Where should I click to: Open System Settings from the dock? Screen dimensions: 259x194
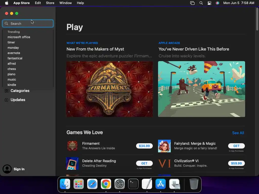tap(120, 184)
